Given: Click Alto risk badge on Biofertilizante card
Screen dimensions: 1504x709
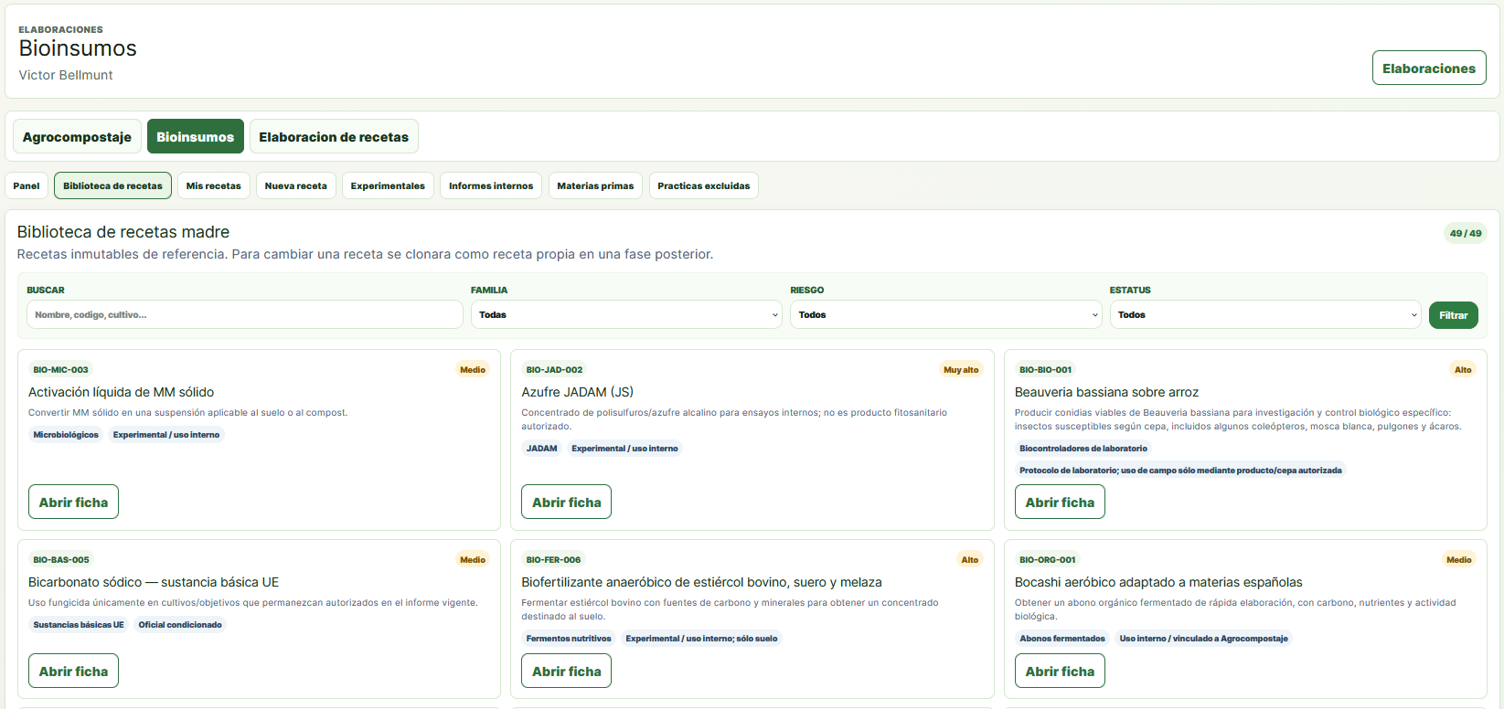Looking at the screenshot, I should point(970,560).
